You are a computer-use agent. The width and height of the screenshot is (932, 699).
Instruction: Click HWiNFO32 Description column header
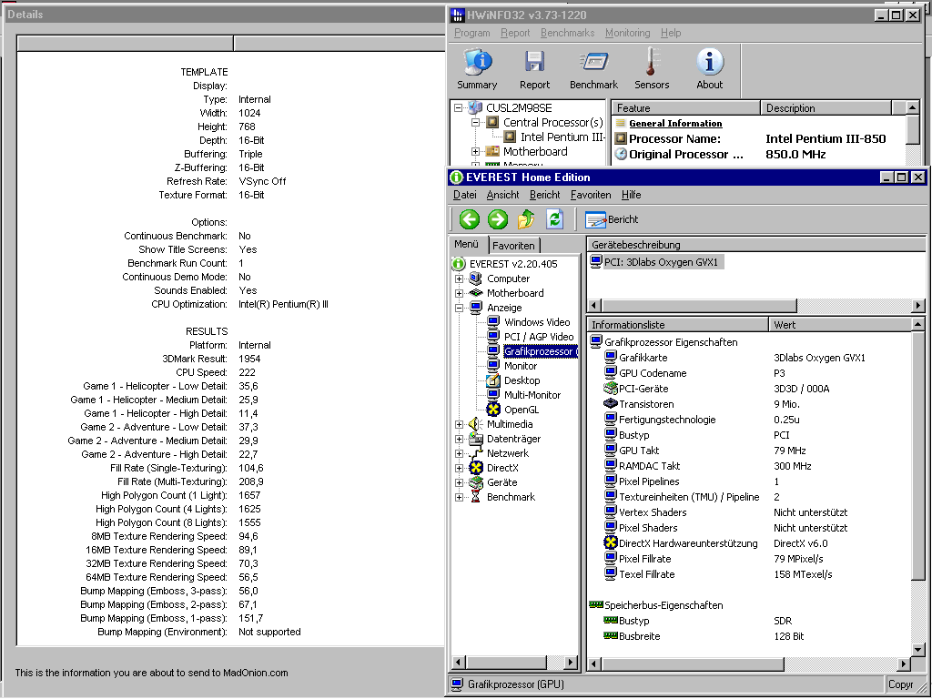click(826, 108)
